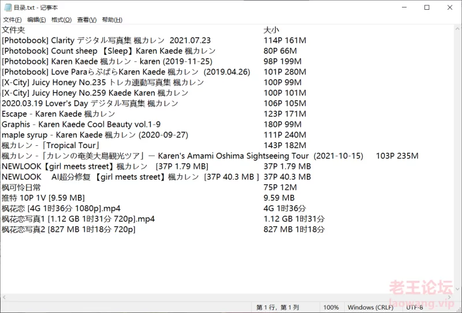462x313 pixels.
Task: Click the 第 1 行, 第 1 列 status entry
Action: 278,307
